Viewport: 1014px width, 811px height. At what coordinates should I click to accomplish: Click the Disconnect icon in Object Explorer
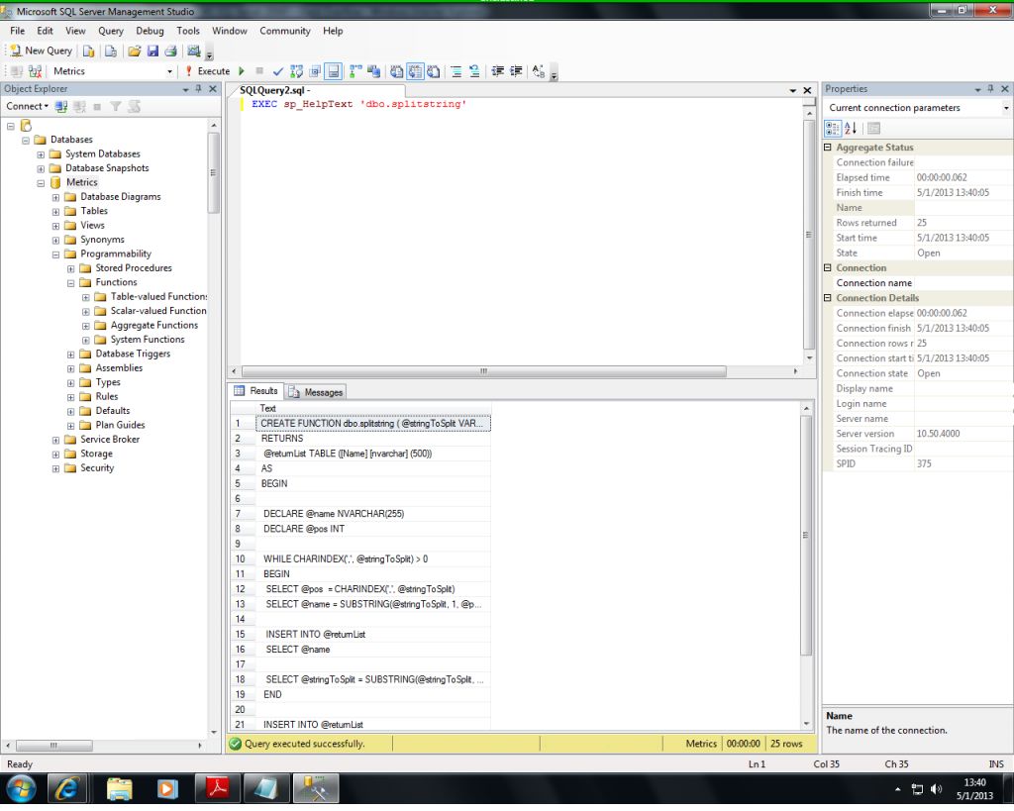[x=79, y=107]
